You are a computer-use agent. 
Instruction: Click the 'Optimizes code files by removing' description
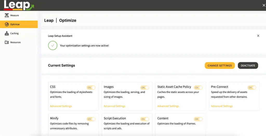click(69, 126)
